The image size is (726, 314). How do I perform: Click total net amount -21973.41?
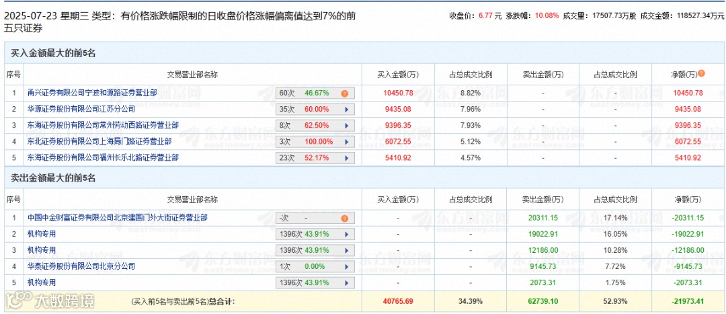pos(688,301)
